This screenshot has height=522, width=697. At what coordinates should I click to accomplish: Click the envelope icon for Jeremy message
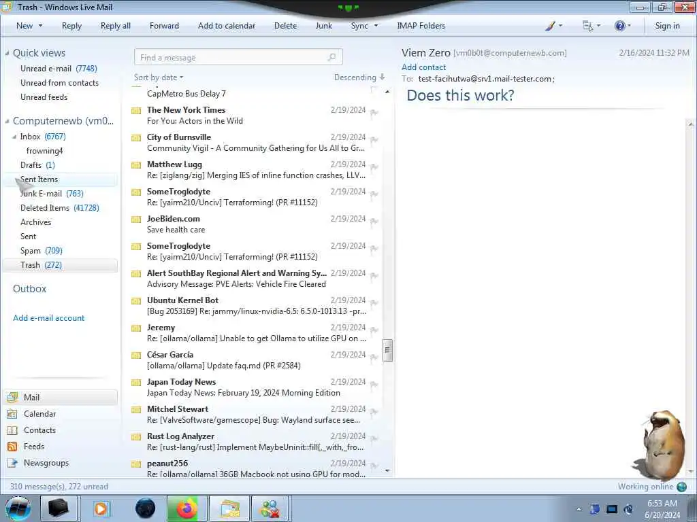pos(136,328)
